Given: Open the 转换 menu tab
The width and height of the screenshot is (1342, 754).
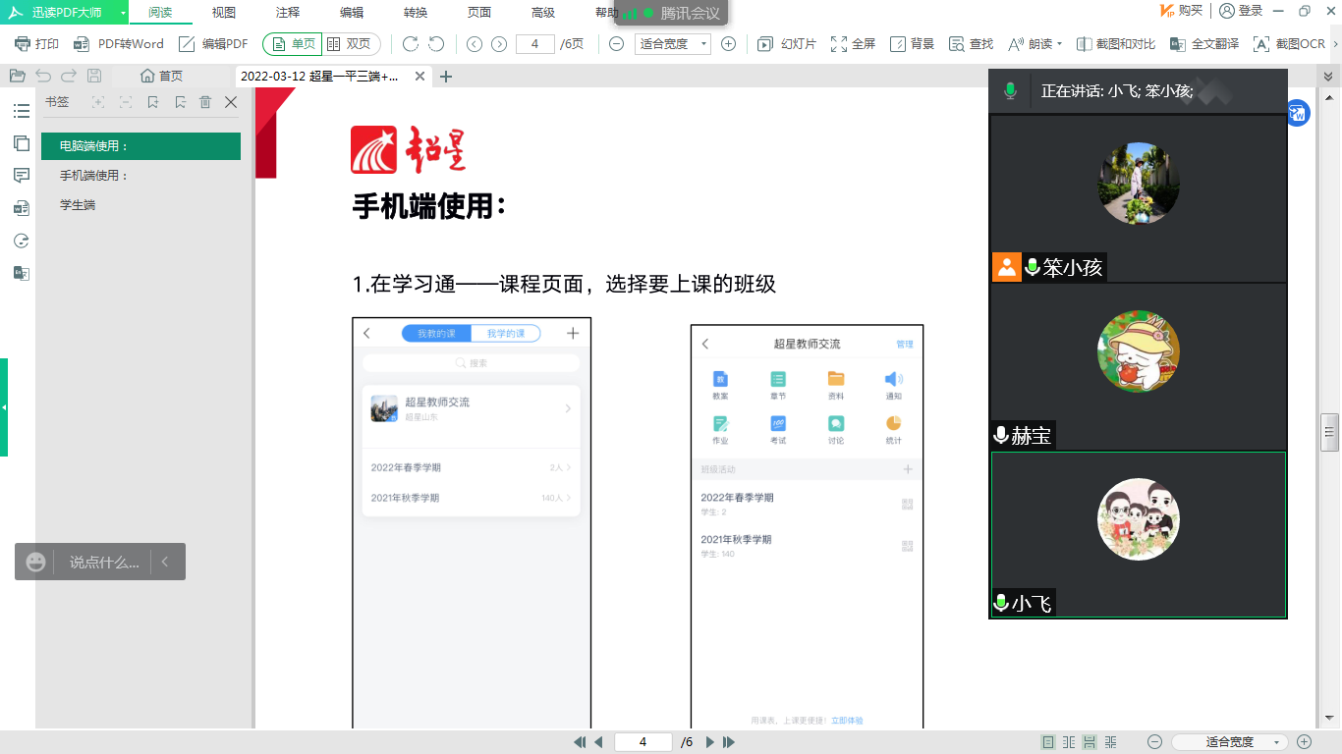Looking at the screenshot, I should [x=416, y=13].
